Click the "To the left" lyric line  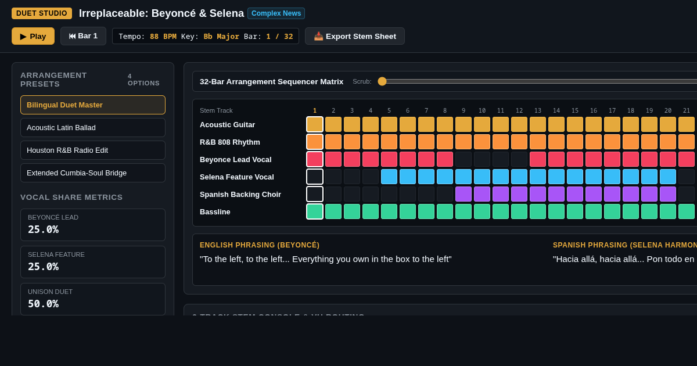click(325, 259)
